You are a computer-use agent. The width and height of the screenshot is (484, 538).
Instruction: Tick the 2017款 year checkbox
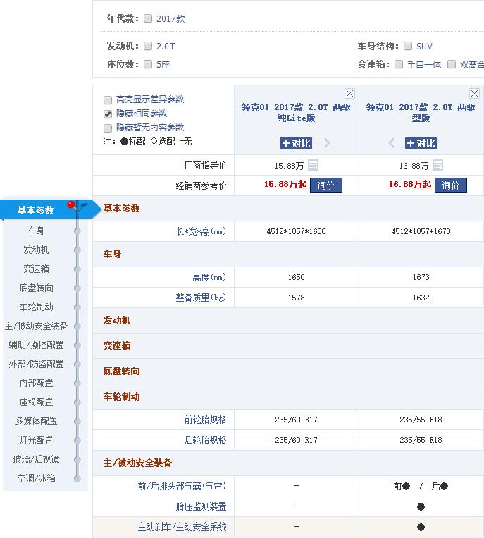[148, 18]
